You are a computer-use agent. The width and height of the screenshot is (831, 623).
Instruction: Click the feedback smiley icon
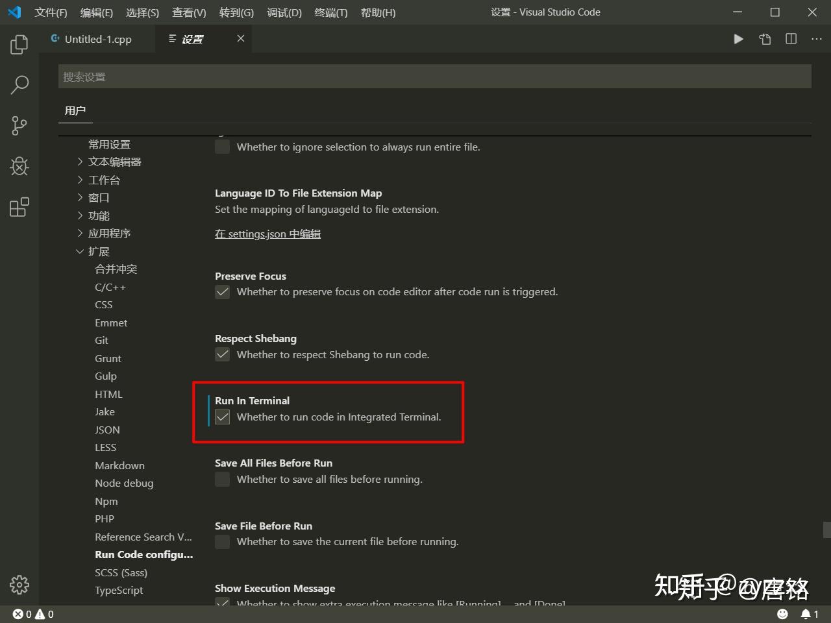click(x=783, y=614)
